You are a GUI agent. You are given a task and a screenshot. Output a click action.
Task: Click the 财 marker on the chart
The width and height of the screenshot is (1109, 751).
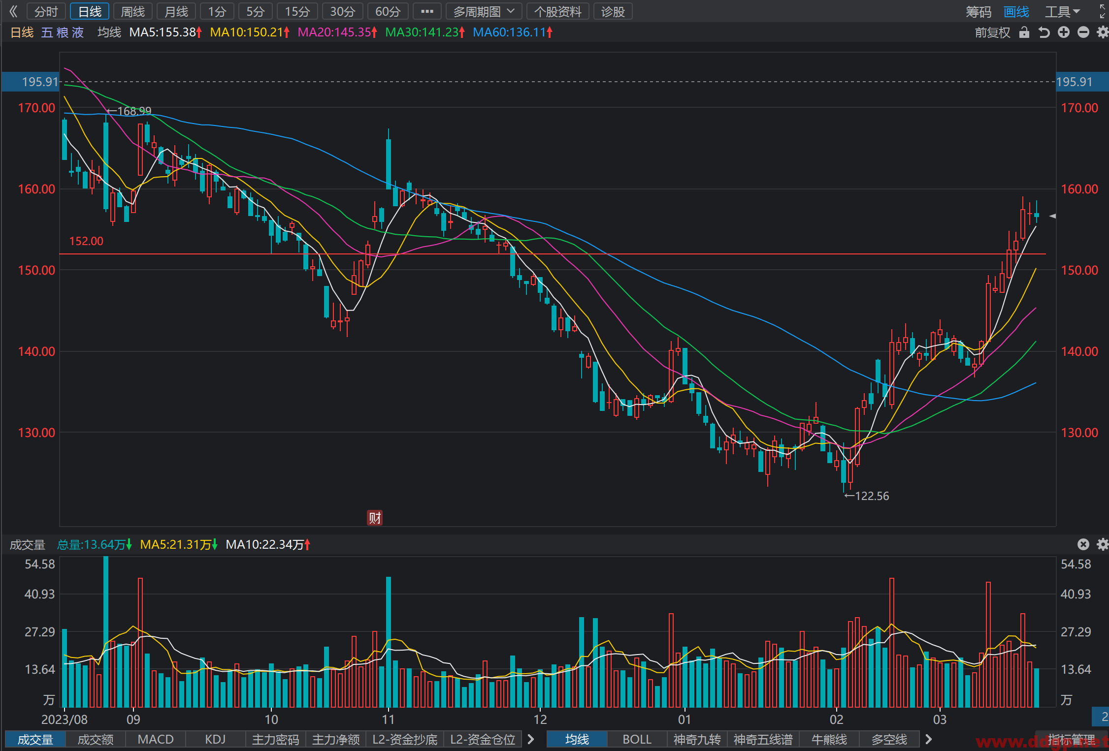pos(375,518)
